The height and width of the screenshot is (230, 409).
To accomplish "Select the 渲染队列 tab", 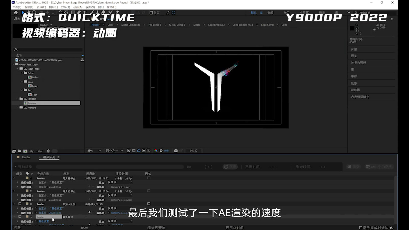I will (x=49, y=157).
